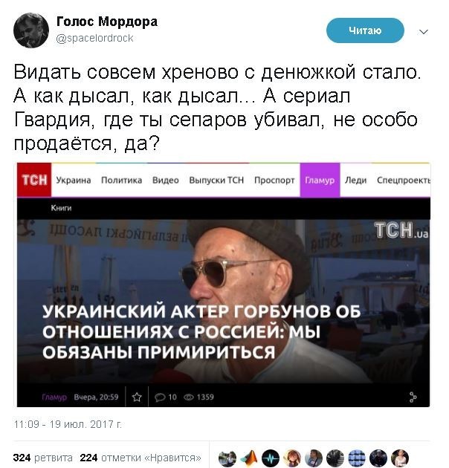Open the last liker's avatar
The image size is (449, 468).
click(x=400, y=458)
